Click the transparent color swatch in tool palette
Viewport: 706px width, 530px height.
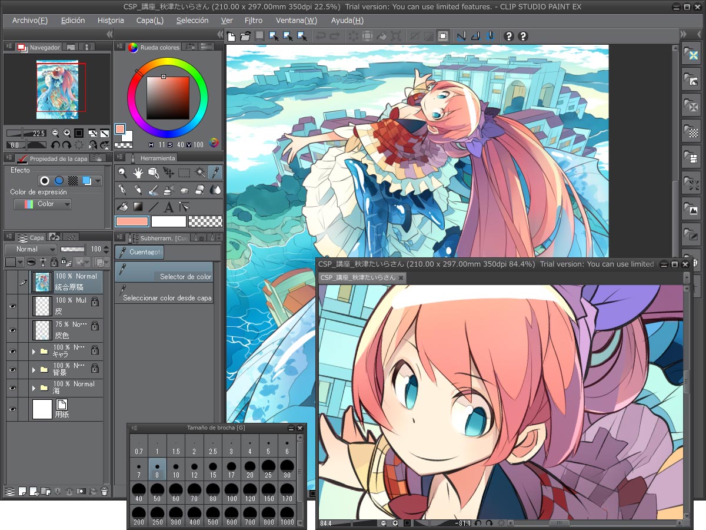205,221
